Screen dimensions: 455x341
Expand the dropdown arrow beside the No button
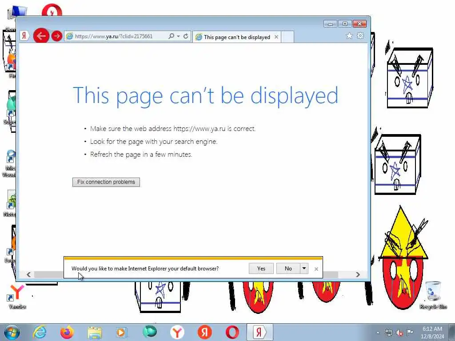[304, 269]
